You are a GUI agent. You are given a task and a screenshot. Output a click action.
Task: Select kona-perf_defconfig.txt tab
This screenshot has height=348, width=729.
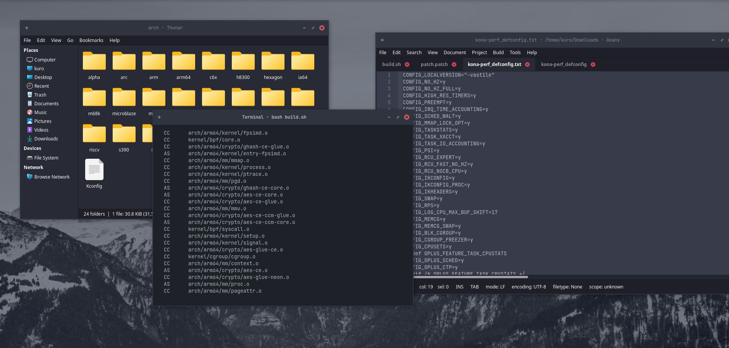495,64
